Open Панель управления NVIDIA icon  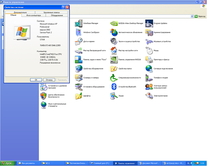[x=114, y=59]
